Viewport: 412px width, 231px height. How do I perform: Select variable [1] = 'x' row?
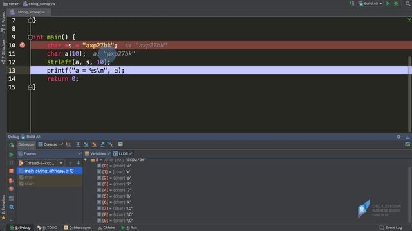[x=114, y=172]
